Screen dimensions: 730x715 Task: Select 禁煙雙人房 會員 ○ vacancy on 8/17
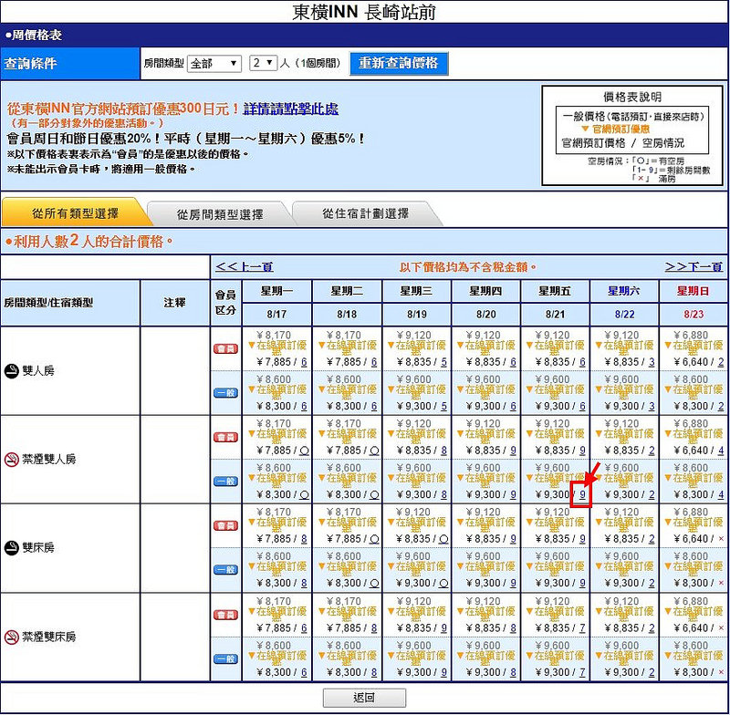coord(304,451)
